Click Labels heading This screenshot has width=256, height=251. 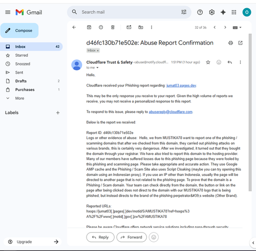(x=12, y=112)
